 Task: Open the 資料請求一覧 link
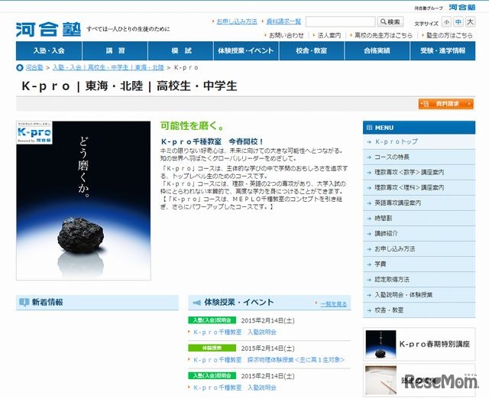tap(283, 21)
